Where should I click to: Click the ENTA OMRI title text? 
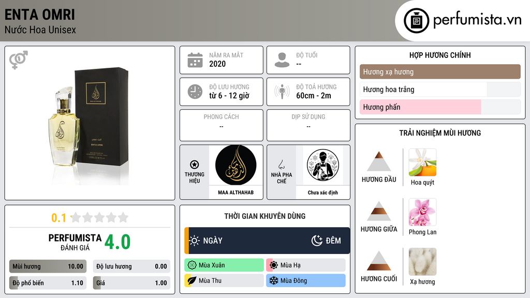pos(39,15)
